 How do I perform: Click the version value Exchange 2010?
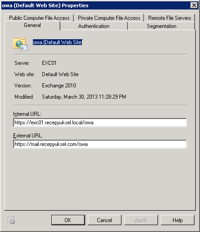59,86
